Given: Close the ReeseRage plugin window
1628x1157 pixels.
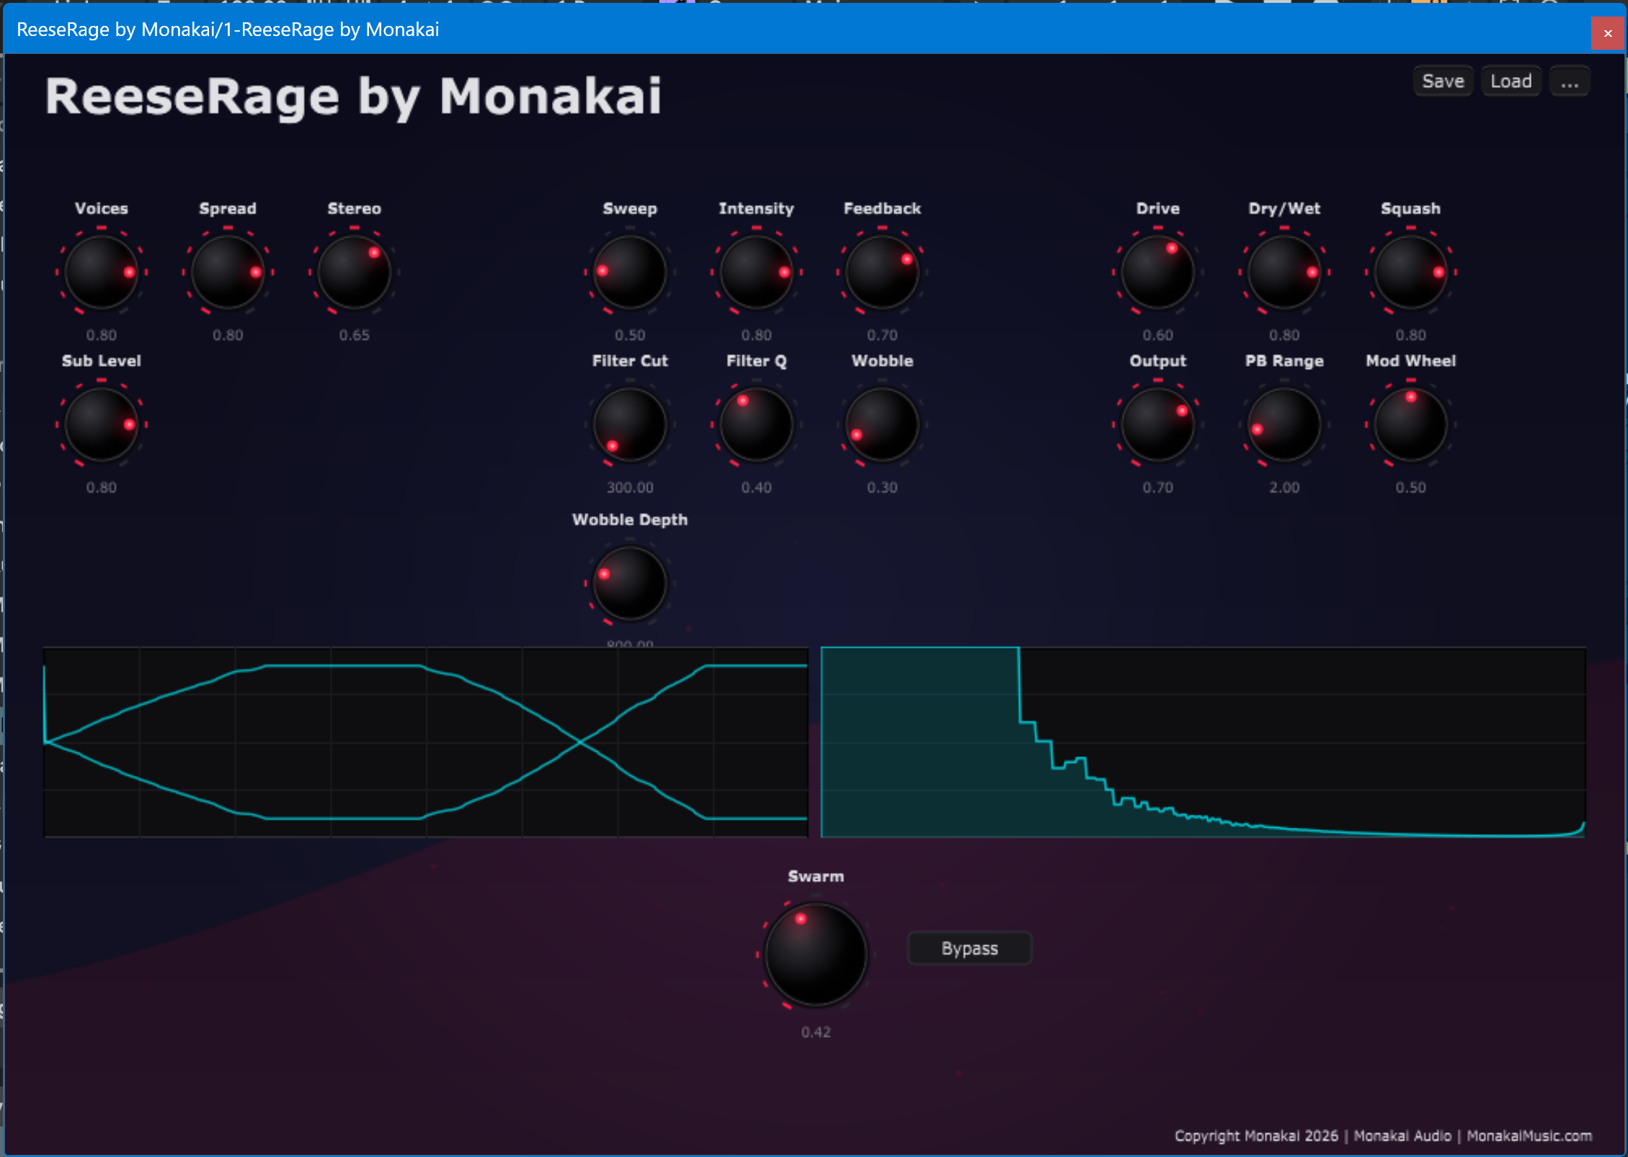Looking at the screenshot, I should click(1608, 33).
